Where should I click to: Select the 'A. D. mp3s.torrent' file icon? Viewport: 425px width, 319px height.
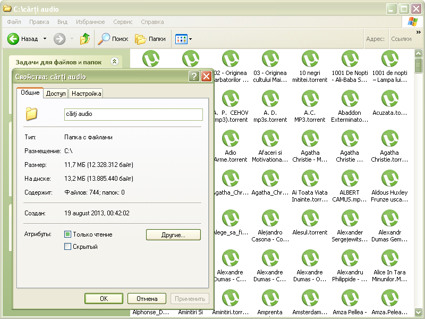click(x=270, y=98)
